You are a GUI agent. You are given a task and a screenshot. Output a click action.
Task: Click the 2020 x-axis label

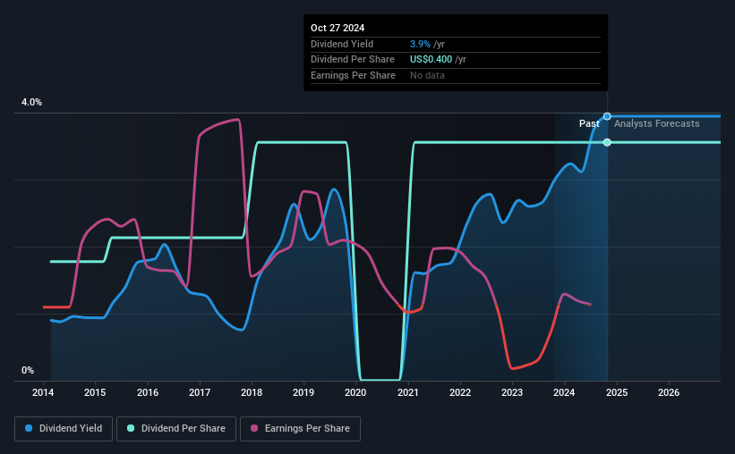coord(355,392)
